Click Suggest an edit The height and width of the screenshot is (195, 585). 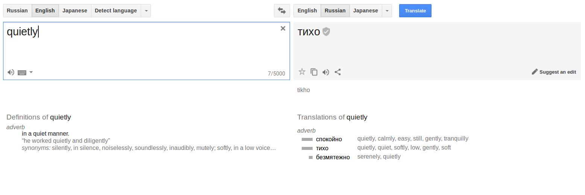[x=554, y=72]
